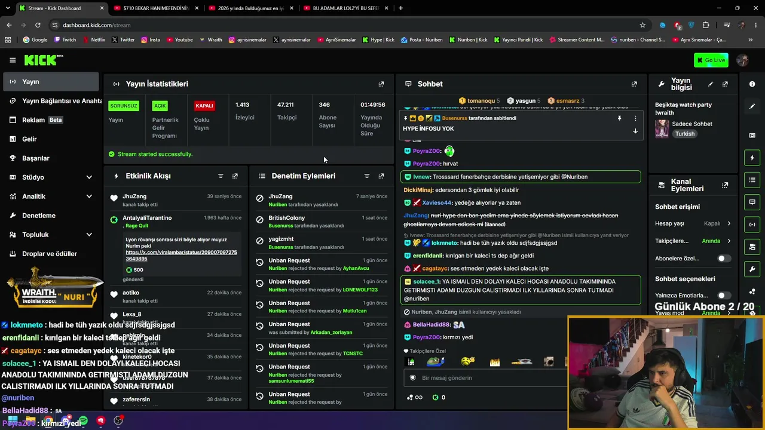Filter the Denetim Eylemleri list
765x430 pixels.
pyautogui.click(x=367, y=176)
